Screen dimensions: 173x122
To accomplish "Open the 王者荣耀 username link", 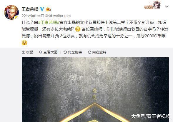I will [30, 9].
